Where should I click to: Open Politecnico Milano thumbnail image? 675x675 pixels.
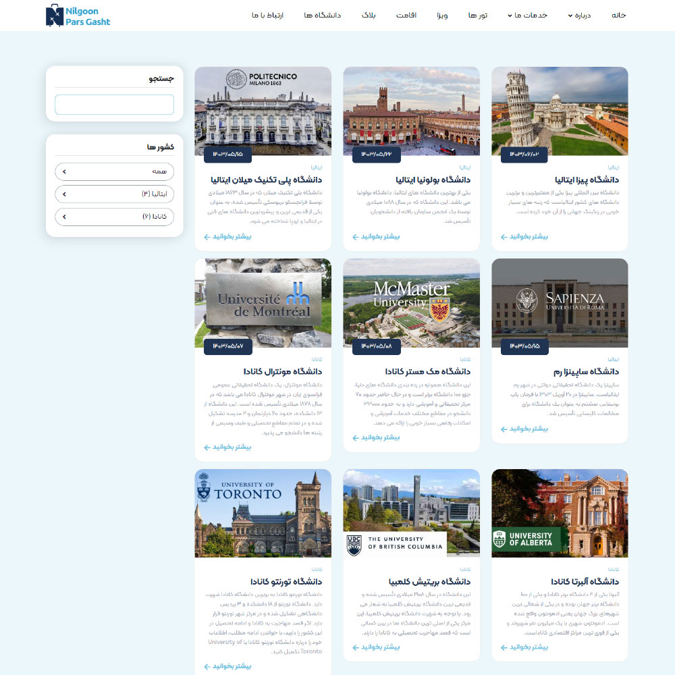point(263,111)
